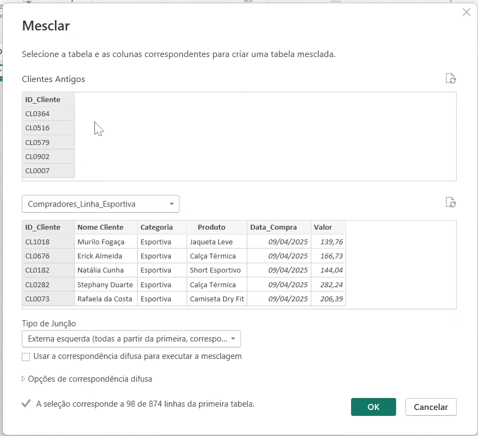Open the Tipo de Junção dropdown

point(131,339)
